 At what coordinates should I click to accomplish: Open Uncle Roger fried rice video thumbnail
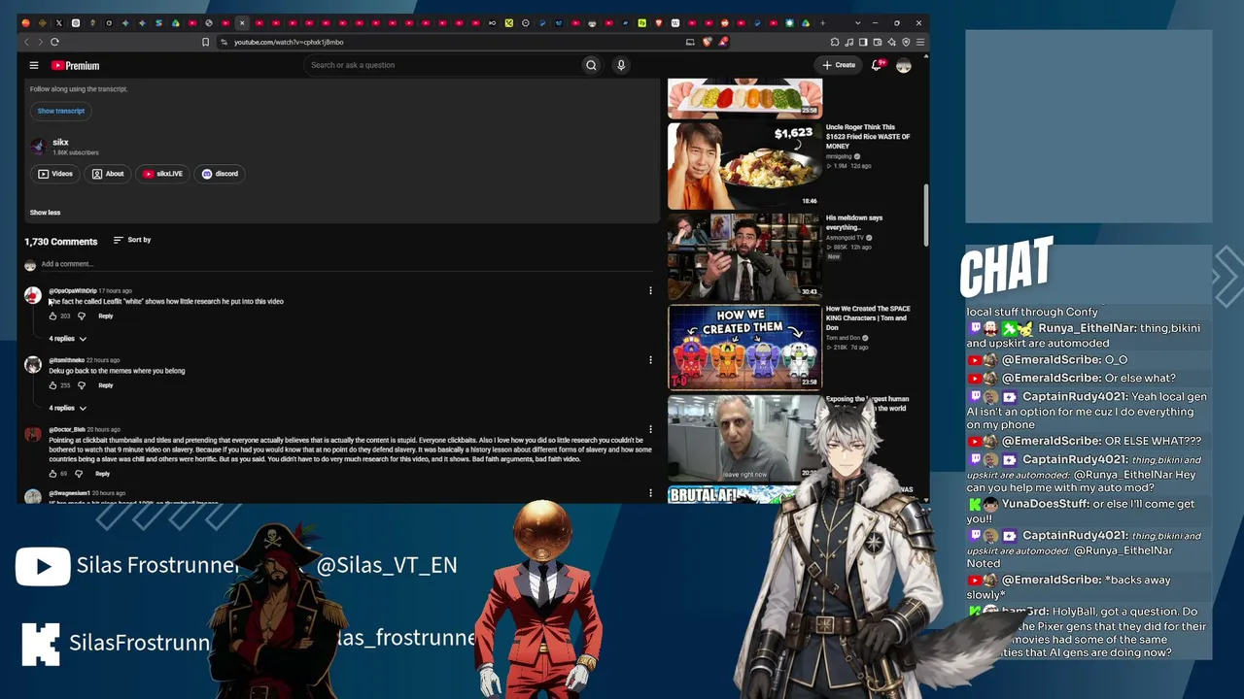[x=744, y=166]
